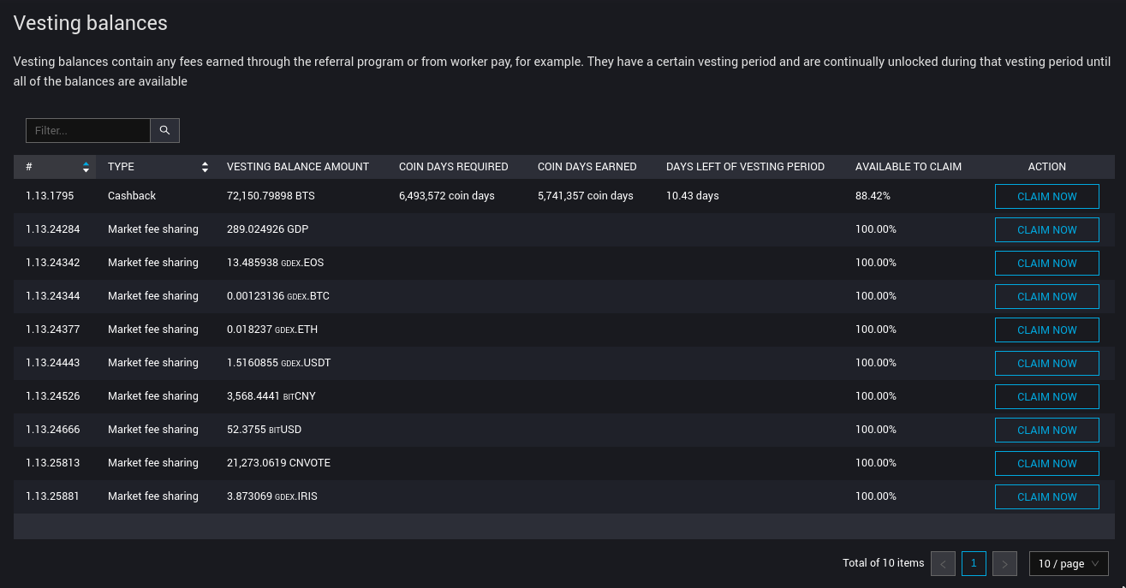Image resolution: width=1126 pixels, height=588 pixels.
Task: Select page 1 in pagination
Action: click(x=974, y=563)
